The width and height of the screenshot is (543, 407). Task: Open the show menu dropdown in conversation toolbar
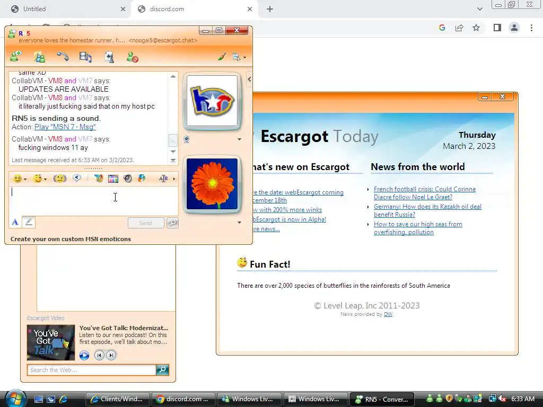(x=239, y=57)
